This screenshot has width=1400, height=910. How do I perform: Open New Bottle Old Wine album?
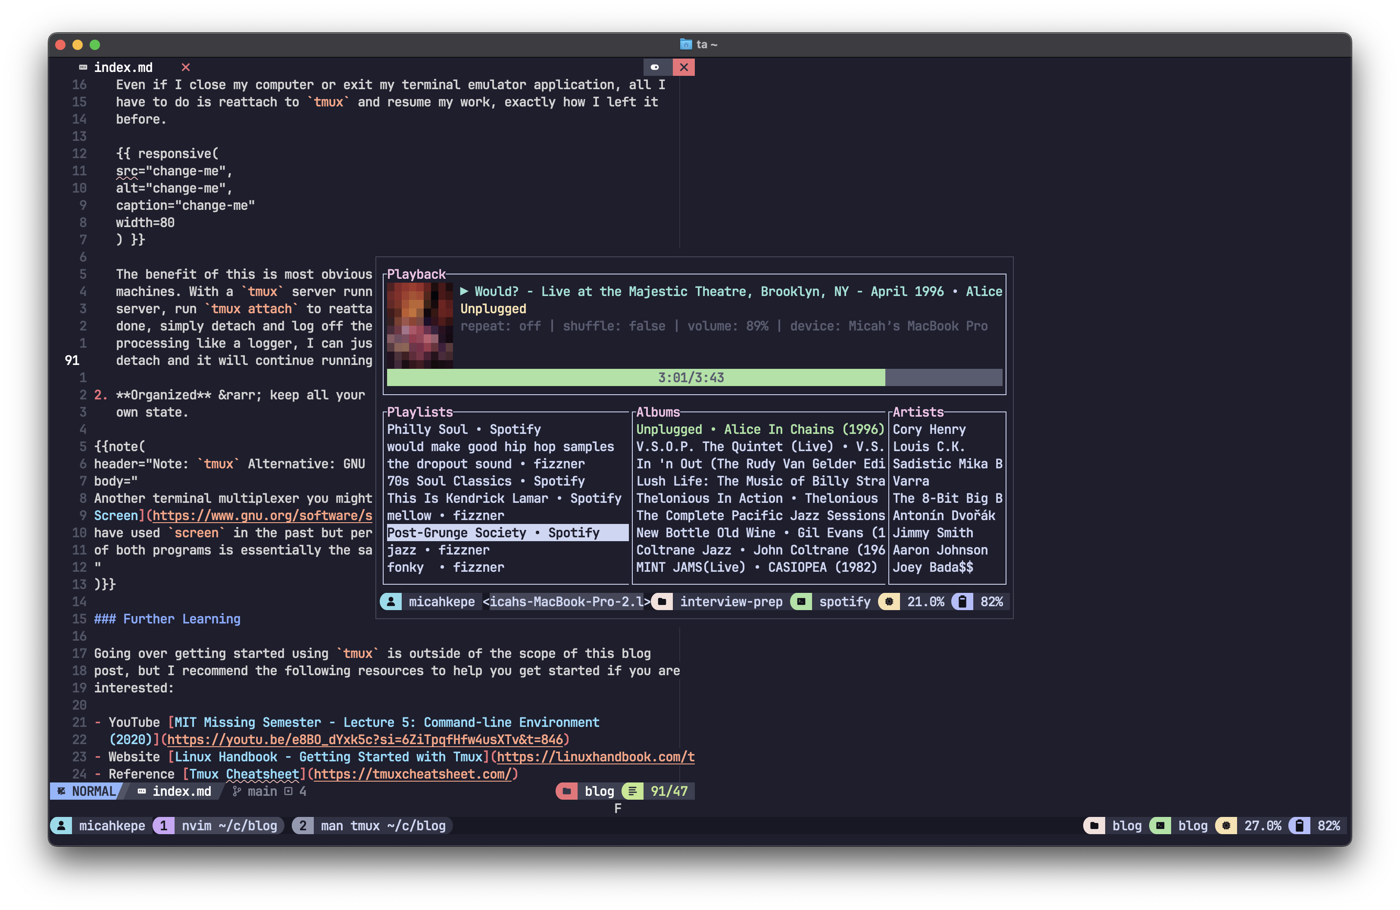click(x=760, y=533)
